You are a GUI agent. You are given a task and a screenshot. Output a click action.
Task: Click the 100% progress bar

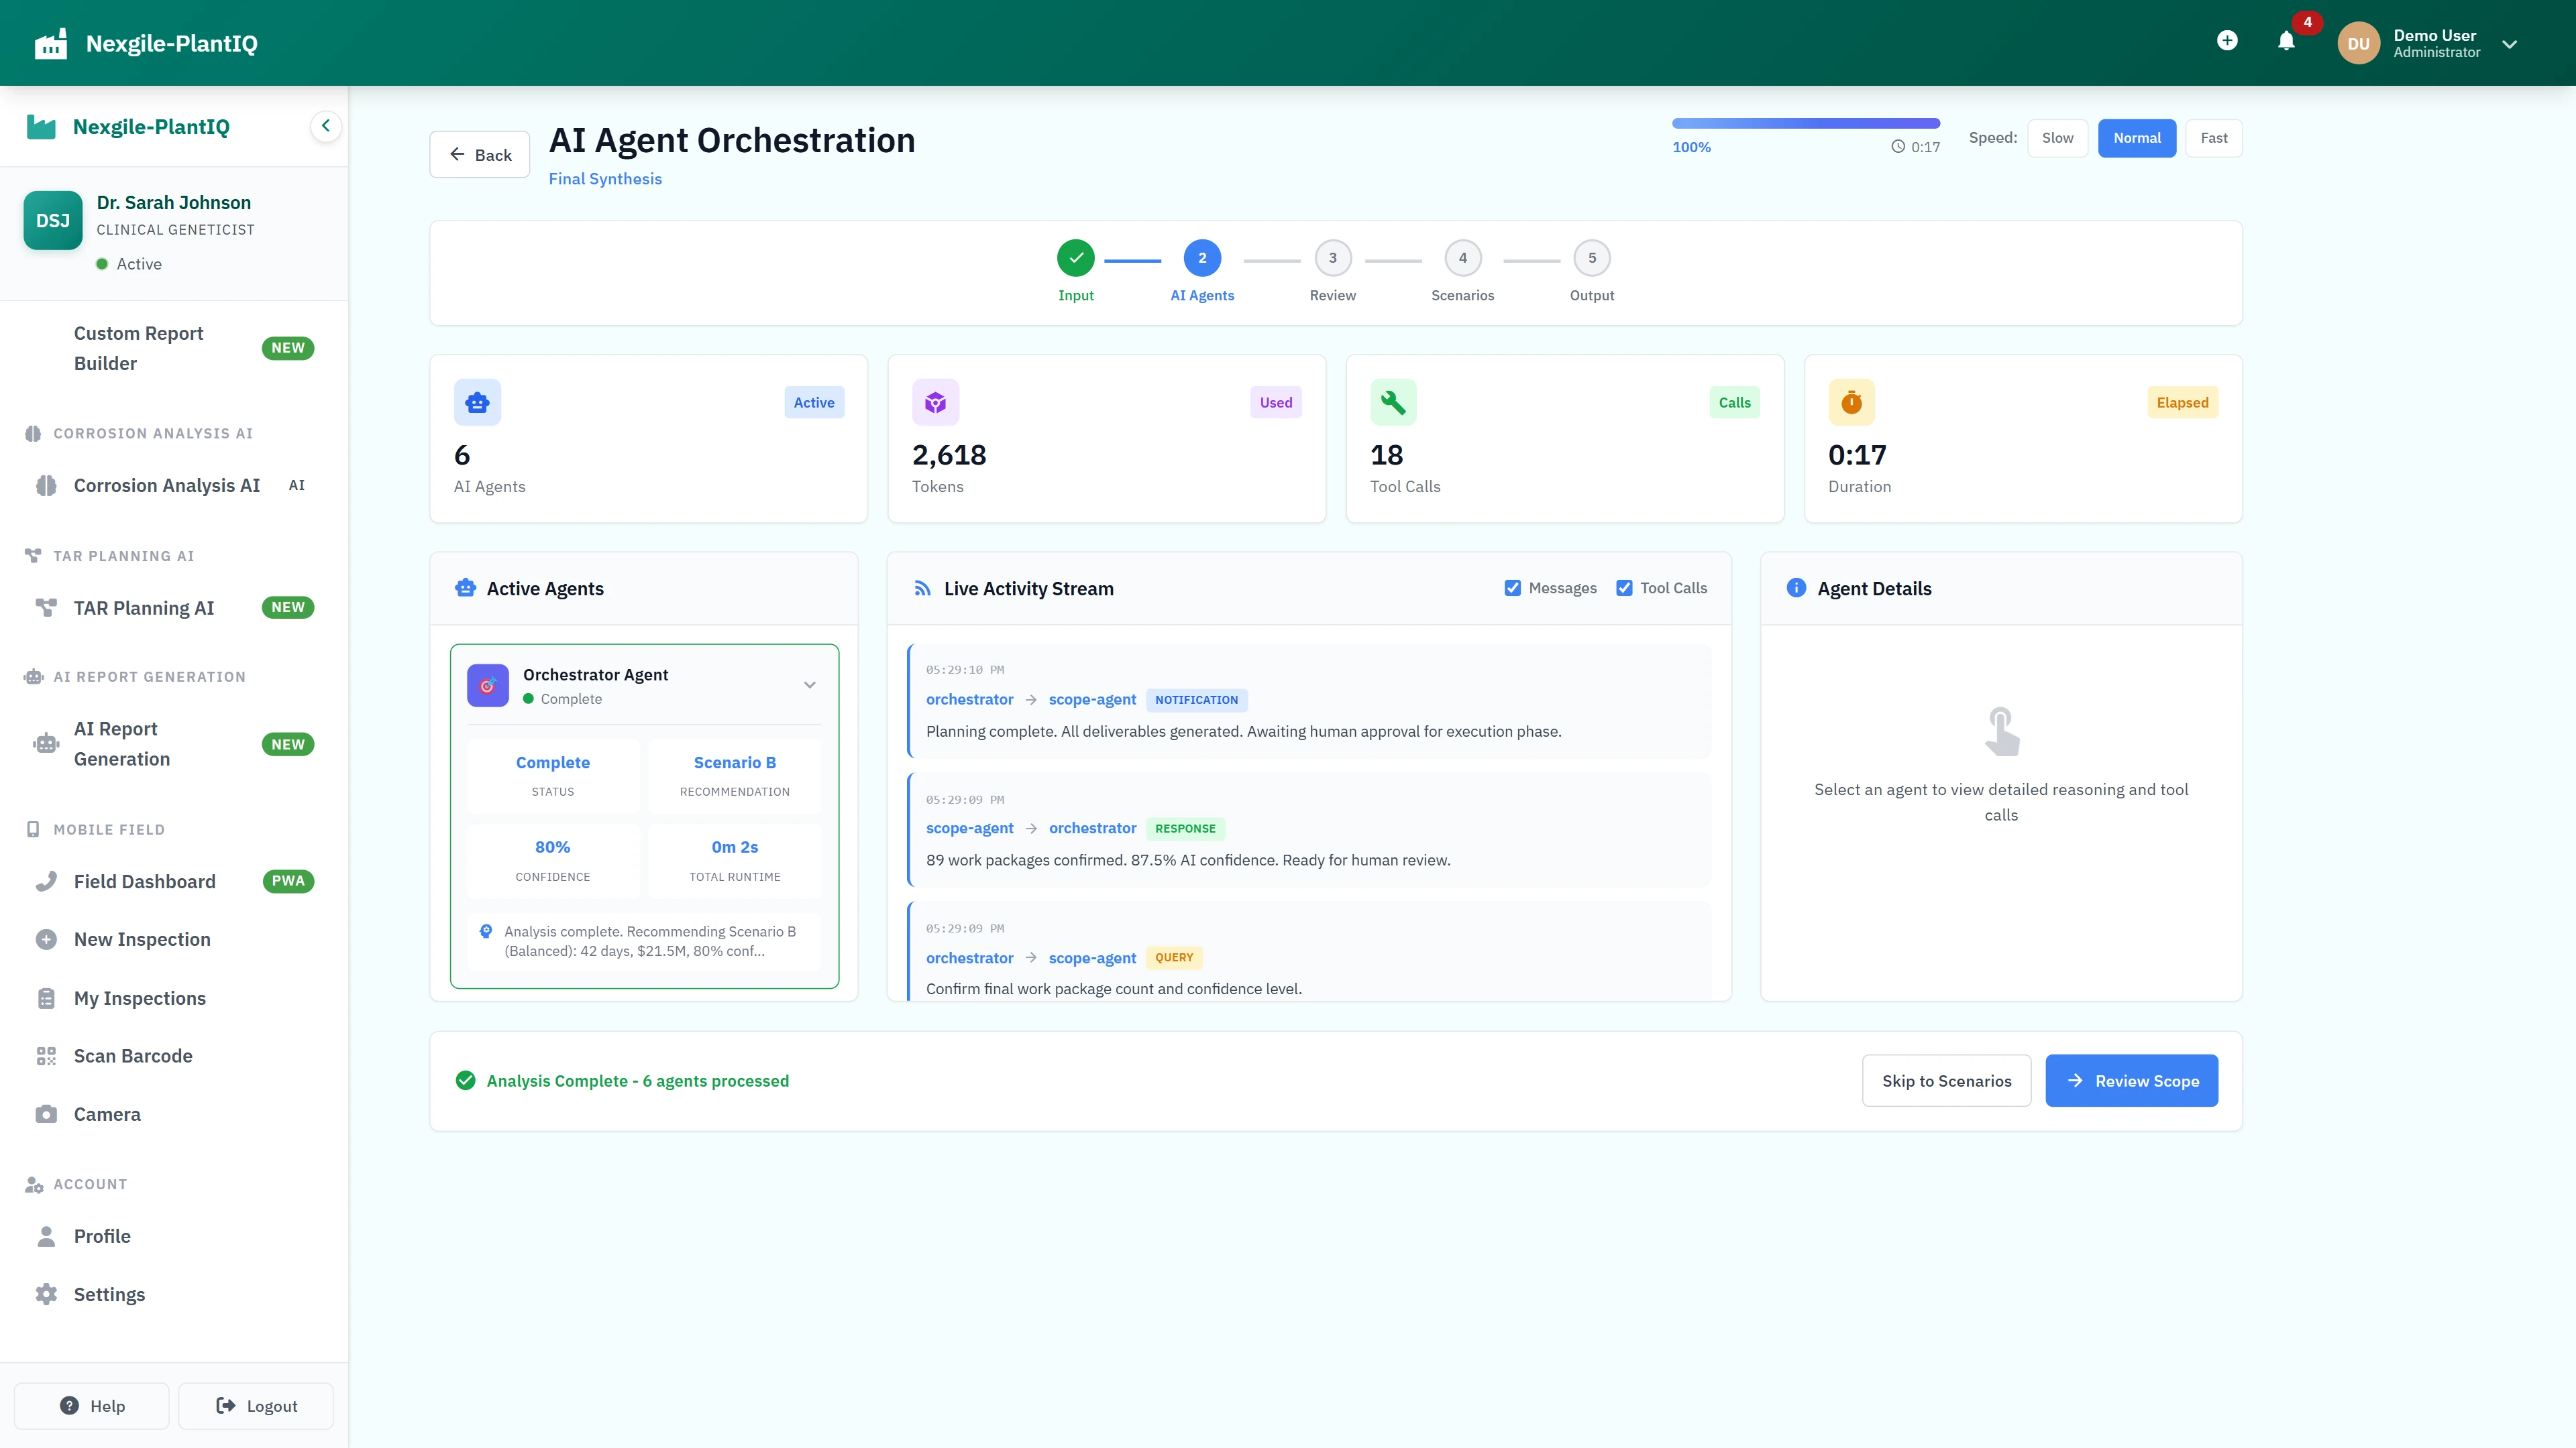1805,122
